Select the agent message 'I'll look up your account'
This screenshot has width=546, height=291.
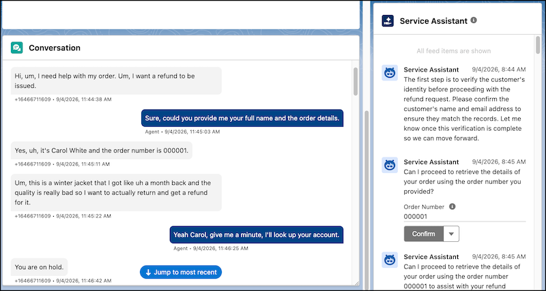coord(257,234)
